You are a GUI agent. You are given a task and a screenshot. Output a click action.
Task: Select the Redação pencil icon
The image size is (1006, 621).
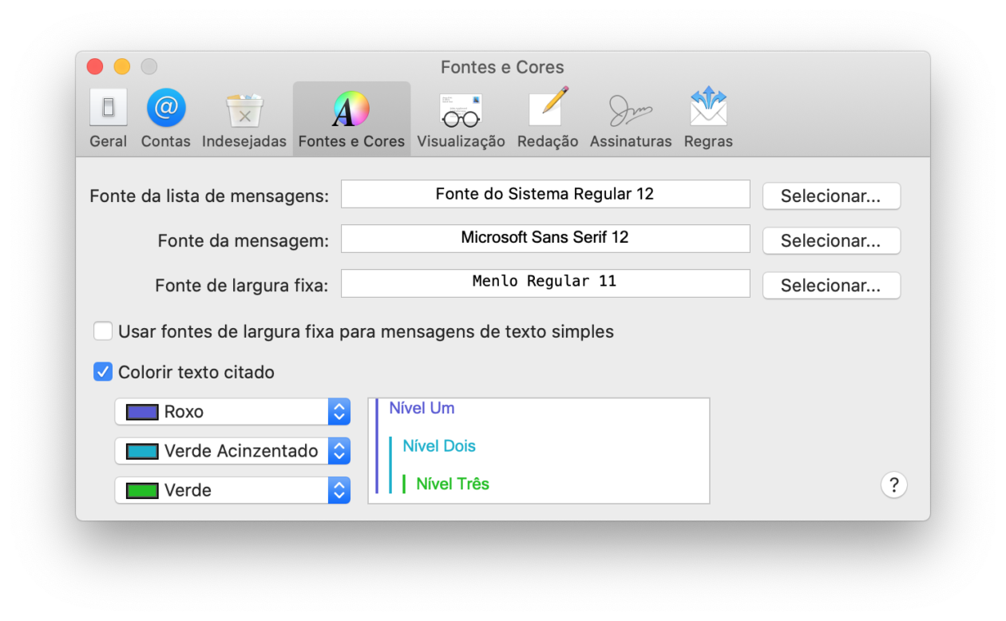(x=547, y=117)
